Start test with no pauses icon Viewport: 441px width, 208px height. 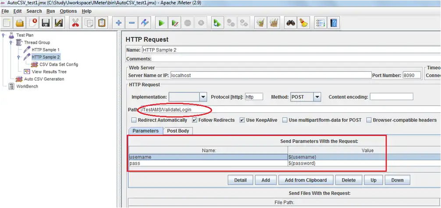[174, 23]
